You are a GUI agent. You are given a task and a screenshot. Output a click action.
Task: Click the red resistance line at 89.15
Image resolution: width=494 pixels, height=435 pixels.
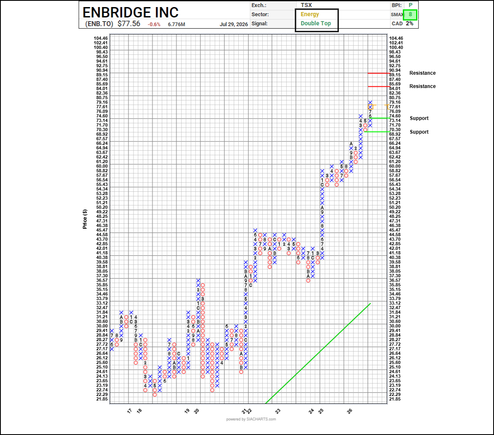pos(379,73)
